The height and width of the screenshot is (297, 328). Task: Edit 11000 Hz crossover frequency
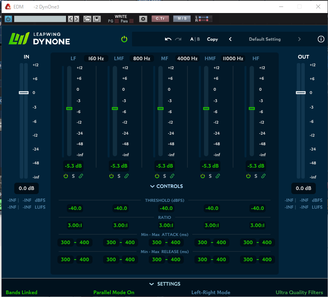click(233, 58)
